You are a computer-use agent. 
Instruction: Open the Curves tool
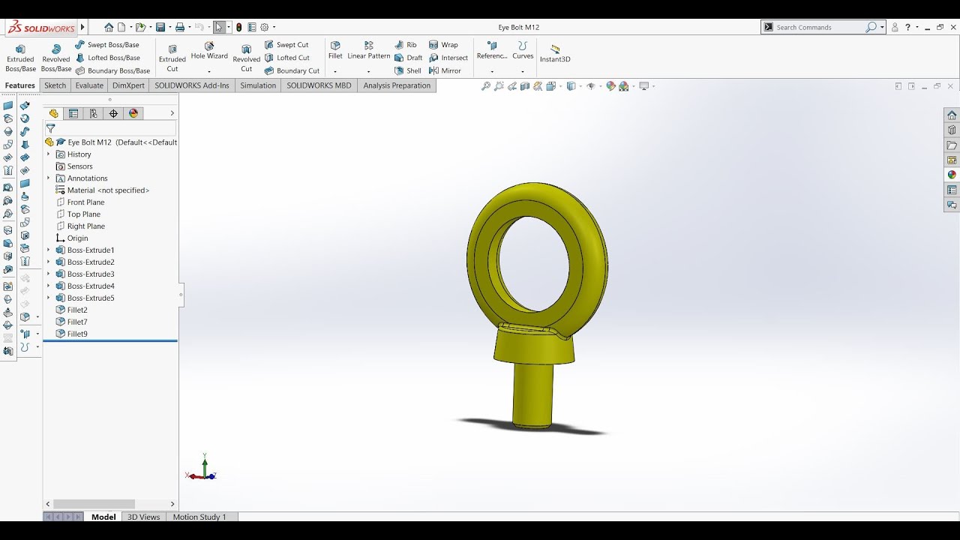523,50
